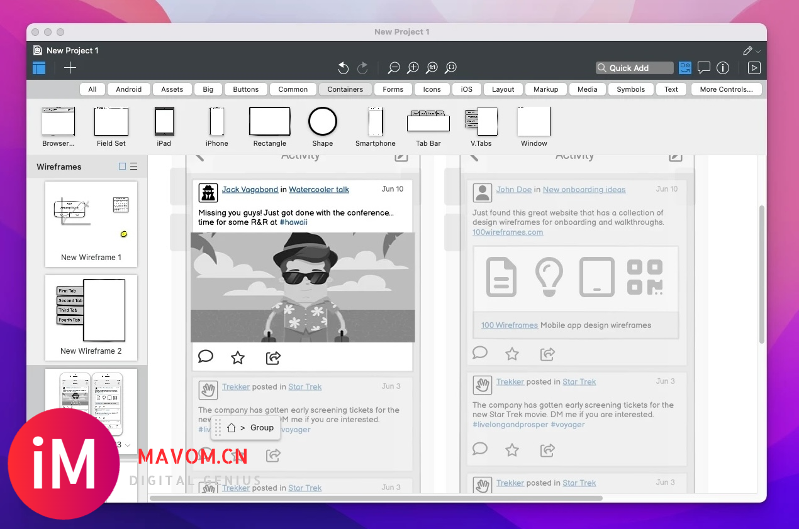Open the Layout category
The width and height of the screenshot is (799, 529).
pyautogui.click(x=503, y=89)
